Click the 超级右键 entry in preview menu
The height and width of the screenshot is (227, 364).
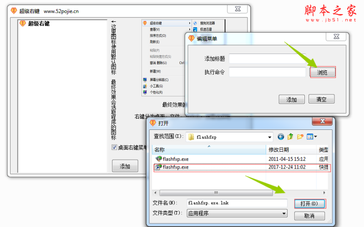point(167,23)
